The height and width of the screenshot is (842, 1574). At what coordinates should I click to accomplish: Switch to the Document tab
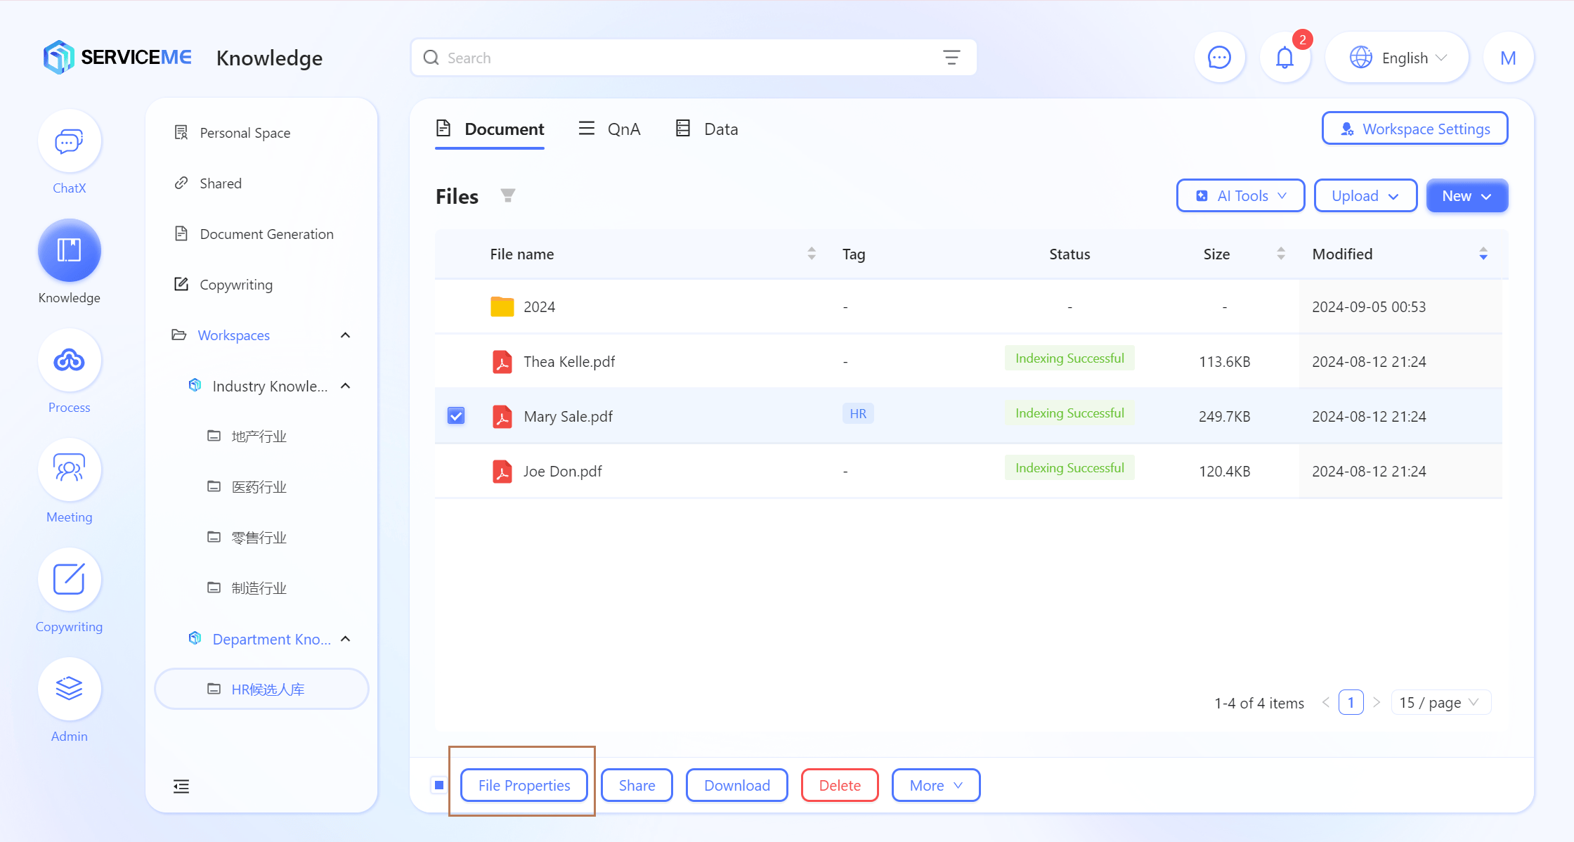(x=490, y=129)
